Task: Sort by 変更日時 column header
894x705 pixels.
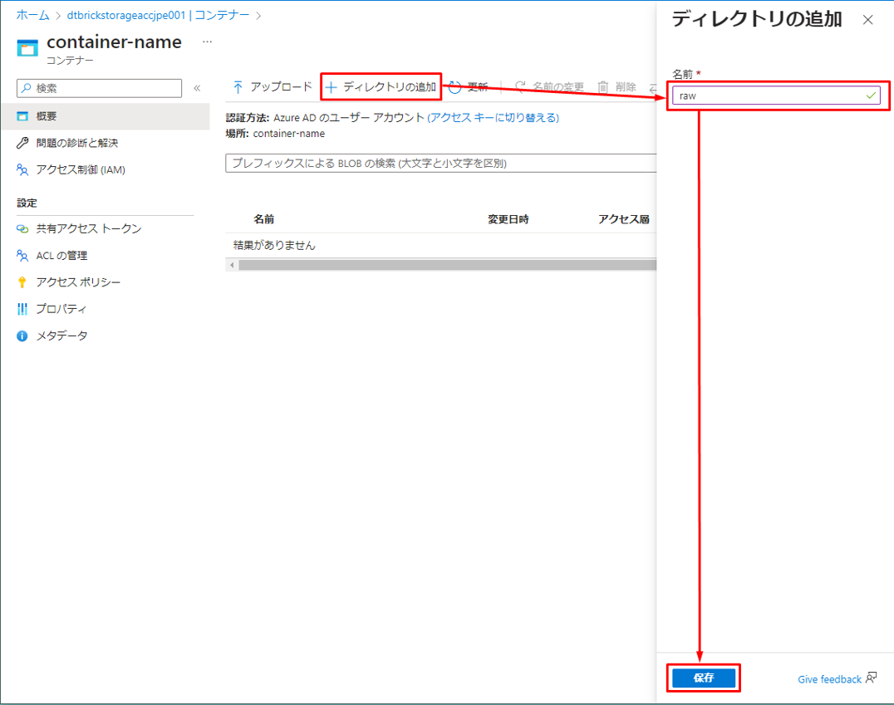Action: (508, 219)
